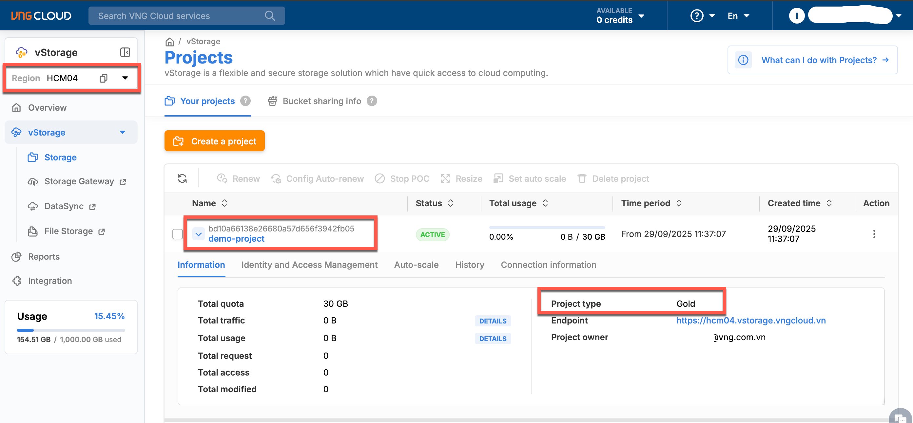
Task: Sort projects by the Status column
Action: point(451,203)
